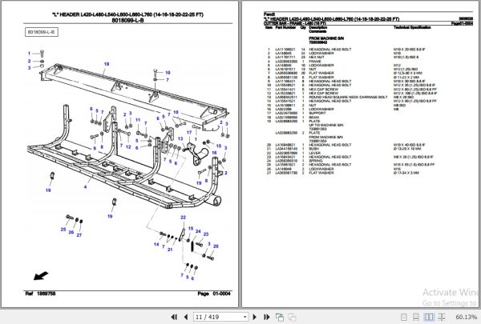Toggle the two-page side-by-side view

click(x=429, y=317)
